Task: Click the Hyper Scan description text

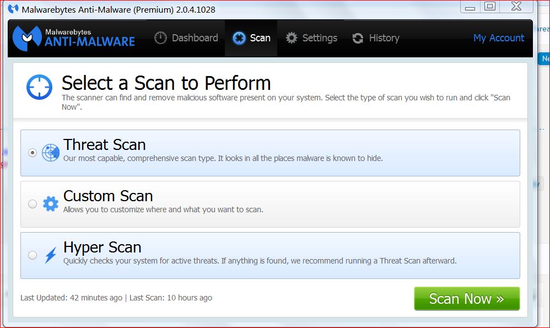Action: point(260,261)
